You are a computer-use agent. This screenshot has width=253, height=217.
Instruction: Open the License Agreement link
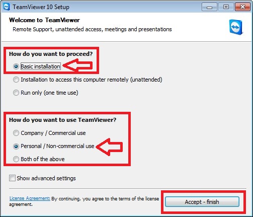pyautogui.click(x=30, y=198)
